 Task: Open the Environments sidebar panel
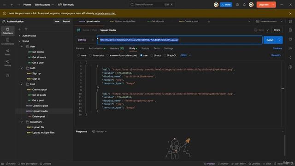[7, 41]
